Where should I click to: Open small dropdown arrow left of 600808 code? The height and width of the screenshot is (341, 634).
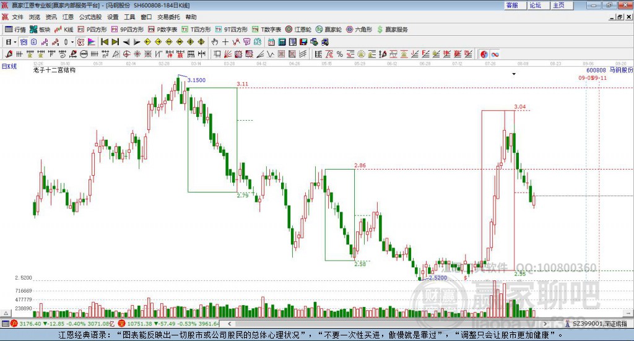[x=514, y=74]
